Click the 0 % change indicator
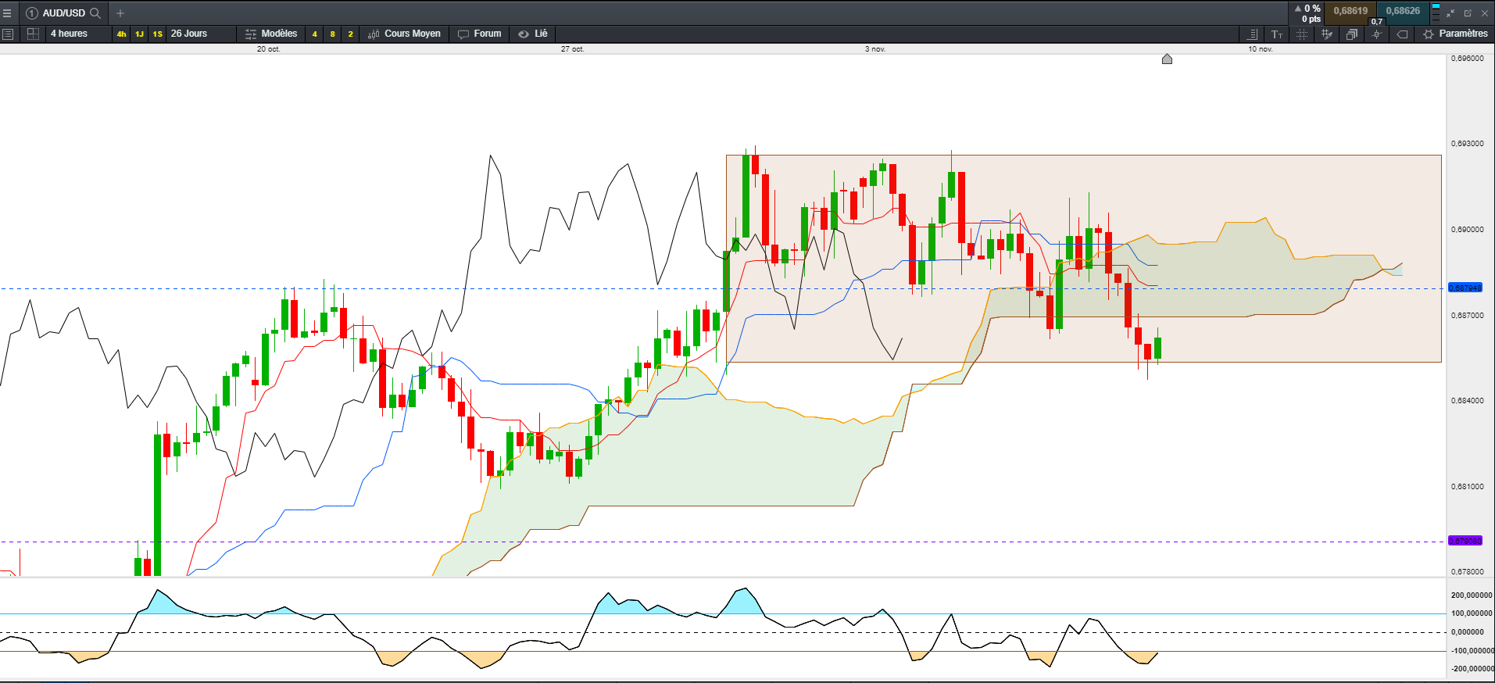Viewport: 1495px width, 683px height. point(1307,9)
